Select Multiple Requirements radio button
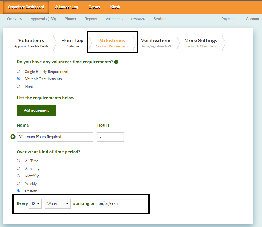The height and width of the screenshot is (227, 262). (18, 79)
